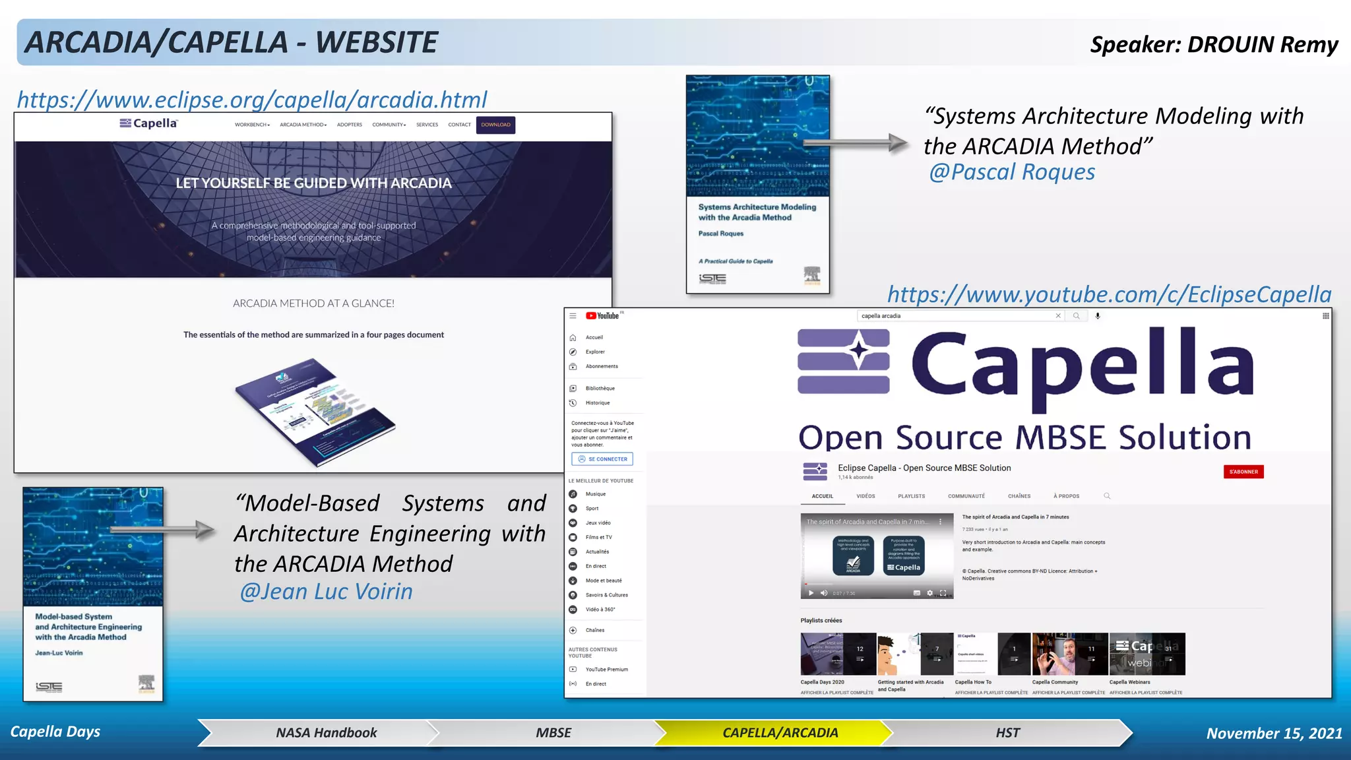The width and height of the screenshot is (1351, 760).
Task: Select the NASA Handbook navigation step
Action: 319,733
